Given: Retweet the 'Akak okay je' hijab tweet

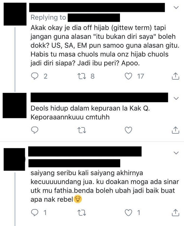Looking at the screenshot, I should [82, 76].
